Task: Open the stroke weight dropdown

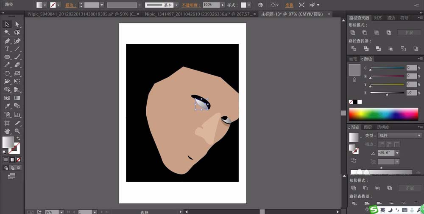Action: [102, 5]
